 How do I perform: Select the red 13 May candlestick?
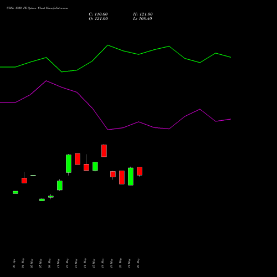pyautogui.click(x=78, y=159)
